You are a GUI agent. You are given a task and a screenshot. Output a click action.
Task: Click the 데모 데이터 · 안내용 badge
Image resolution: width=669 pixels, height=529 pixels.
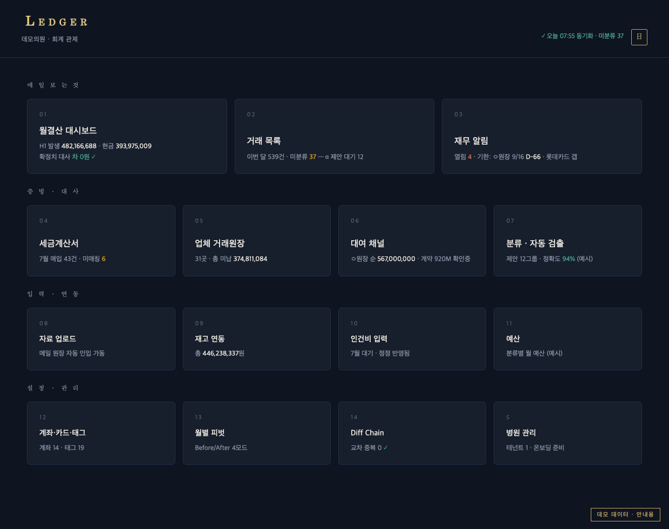pyautogui.click(x=625, y=514)
